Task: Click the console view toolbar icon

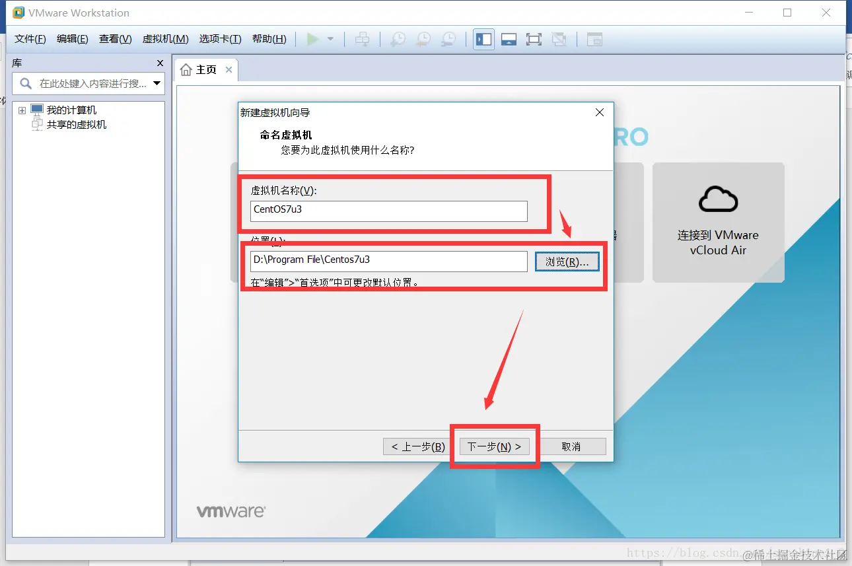Action: tap(594, 39)
